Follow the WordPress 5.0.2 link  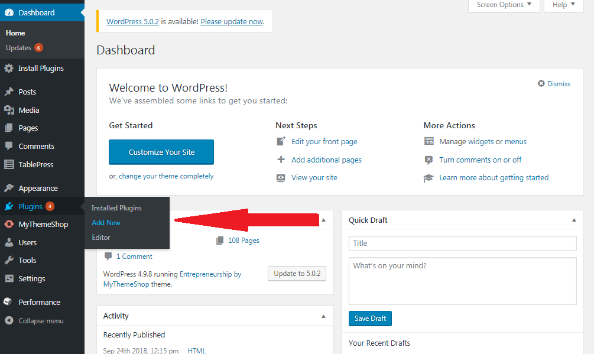tap(132, 22)
